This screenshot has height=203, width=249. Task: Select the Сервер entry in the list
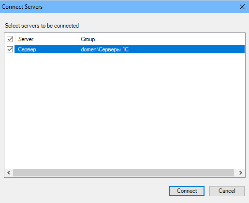(x=27, y=49)
